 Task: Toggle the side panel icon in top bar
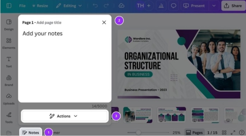pos(9,6)
